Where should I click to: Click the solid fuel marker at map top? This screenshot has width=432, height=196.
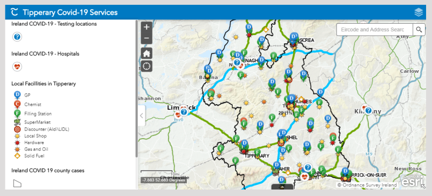click(266, 29)
